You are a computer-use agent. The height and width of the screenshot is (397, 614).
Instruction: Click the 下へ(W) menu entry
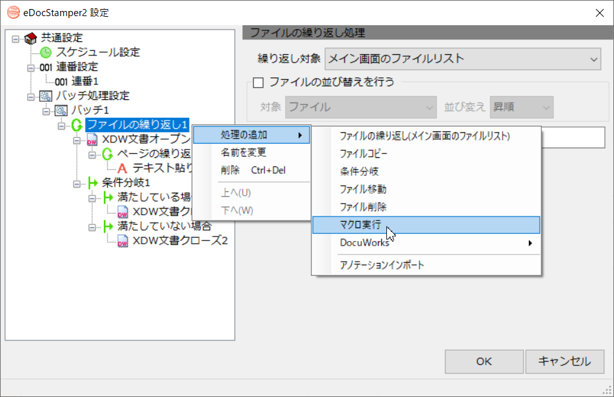point(252,211)
